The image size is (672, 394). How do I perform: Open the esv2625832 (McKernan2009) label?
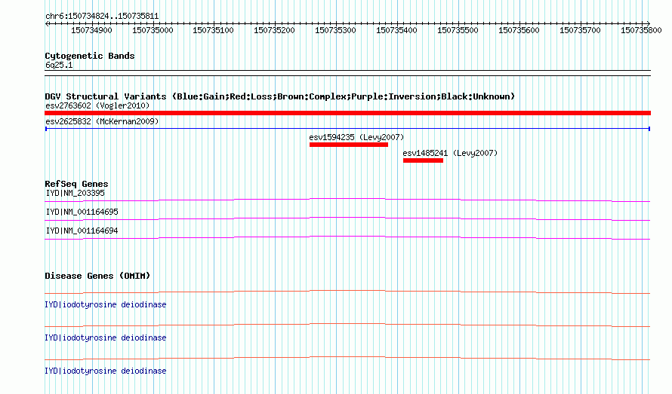tap(102, 121)
